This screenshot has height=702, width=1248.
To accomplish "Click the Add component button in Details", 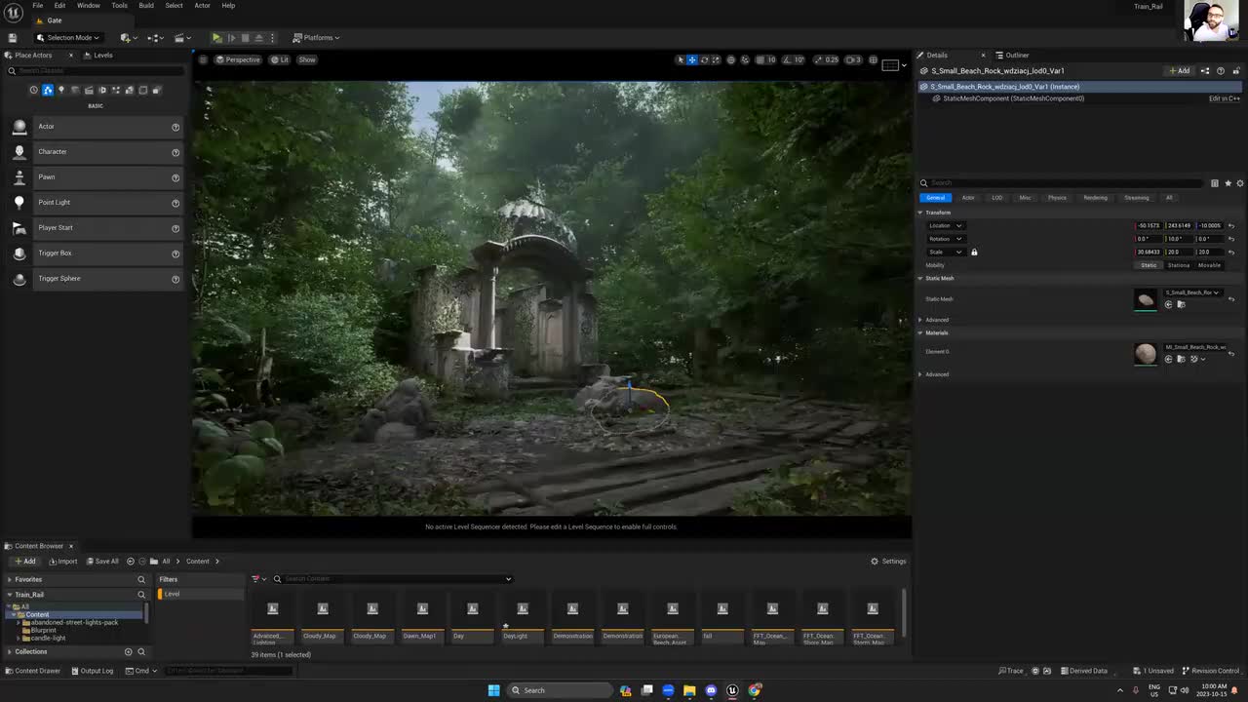I will point(1180,71).
